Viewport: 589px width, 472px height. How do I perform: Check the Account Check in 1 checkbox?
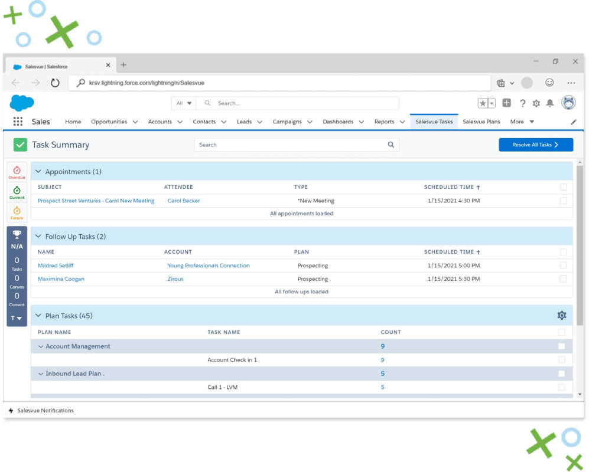coord(561,360)
